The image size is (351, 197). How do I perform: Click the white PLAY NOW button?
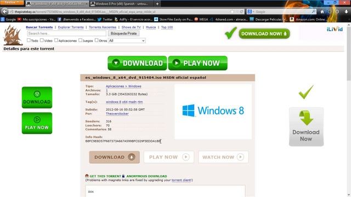coord(169,157)
